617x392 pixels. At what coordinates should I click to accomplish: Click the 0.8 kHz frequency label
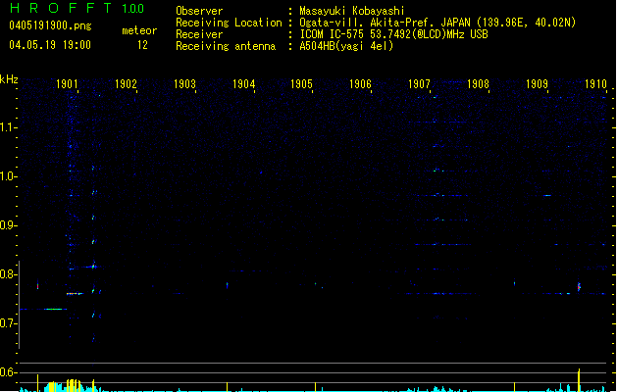point(7,274)
